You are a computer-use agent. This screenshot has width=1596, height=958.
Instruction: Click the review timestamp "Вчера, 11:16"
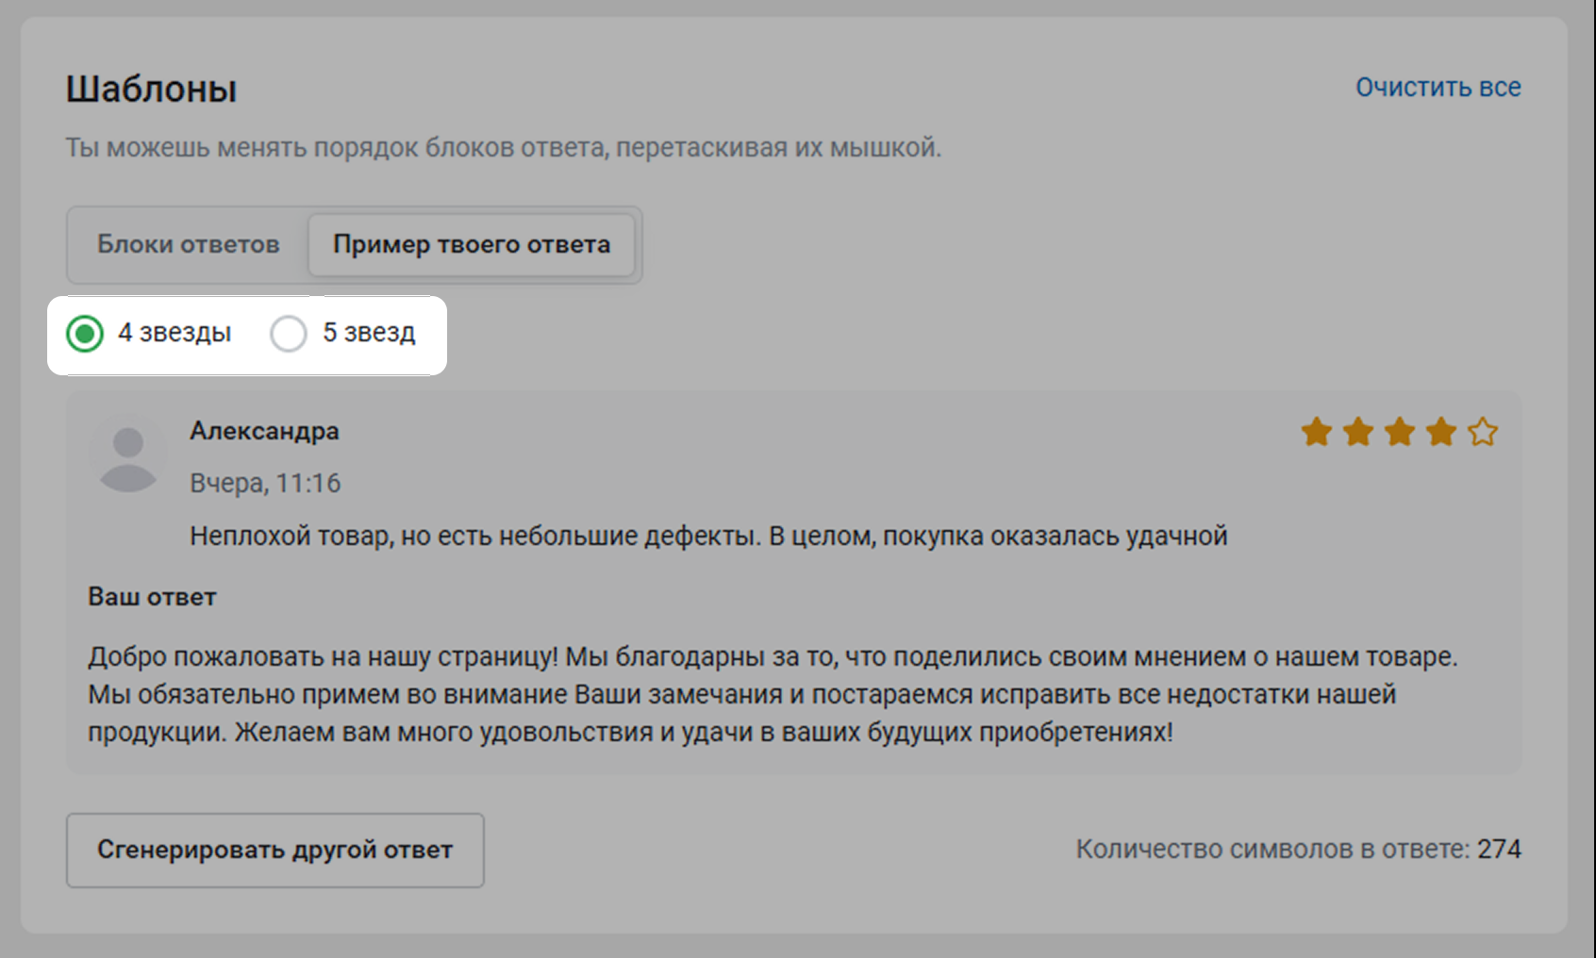(265, 484)
